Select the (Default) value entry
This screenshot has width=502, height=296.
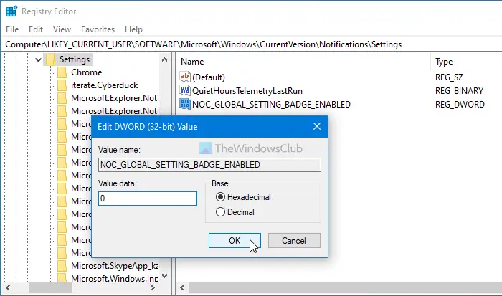(x=209, y=77)
